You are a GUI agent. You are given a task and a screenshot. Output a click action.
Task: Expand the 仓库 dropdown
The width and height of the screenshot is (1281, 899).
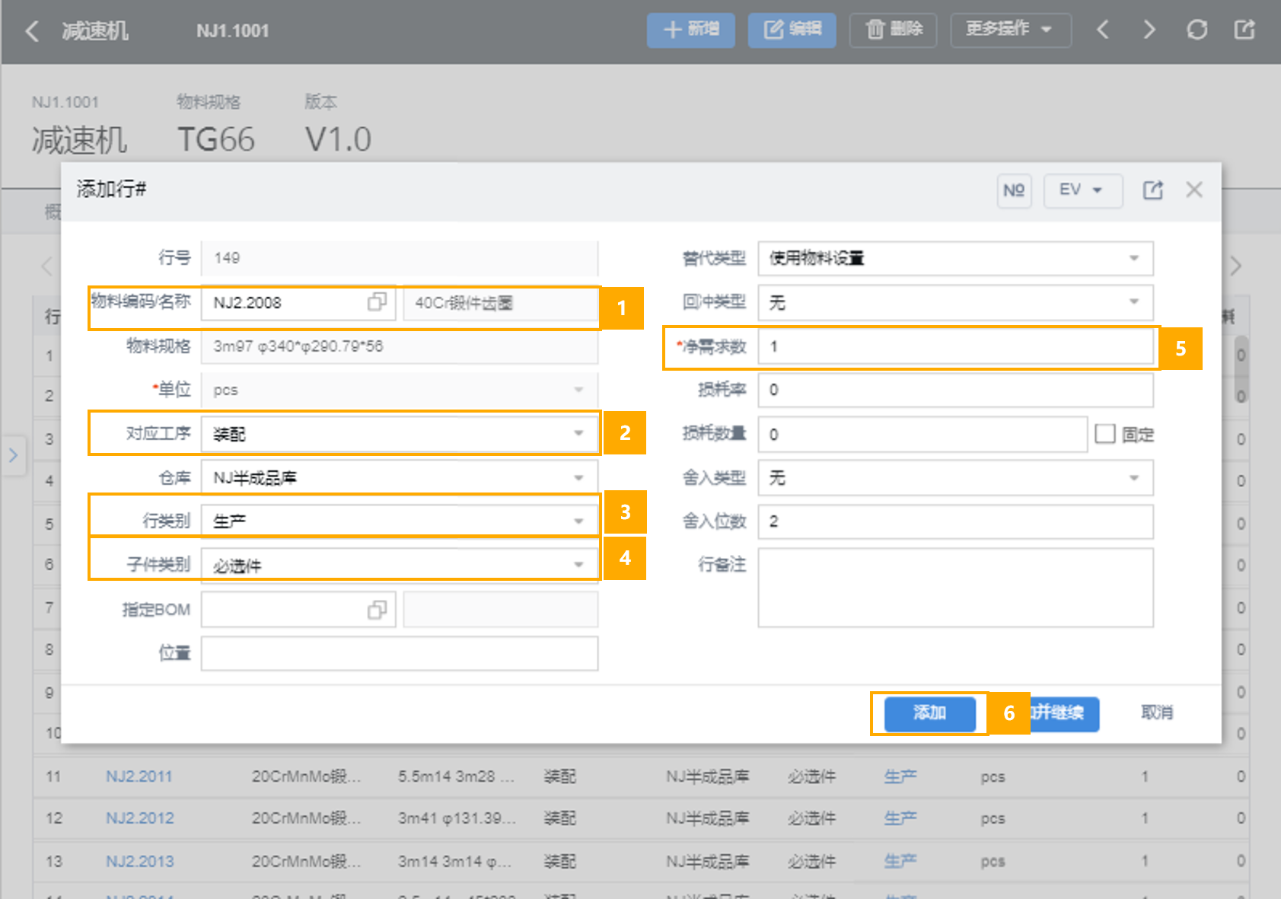point(578,477)
